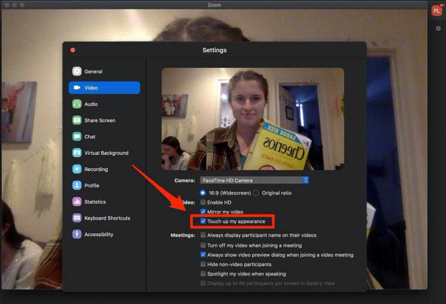Image resolution: width=446 pixels, height=304 pixels.
Task: Select the Recording icon in sidebar
Action: (77, 169)
